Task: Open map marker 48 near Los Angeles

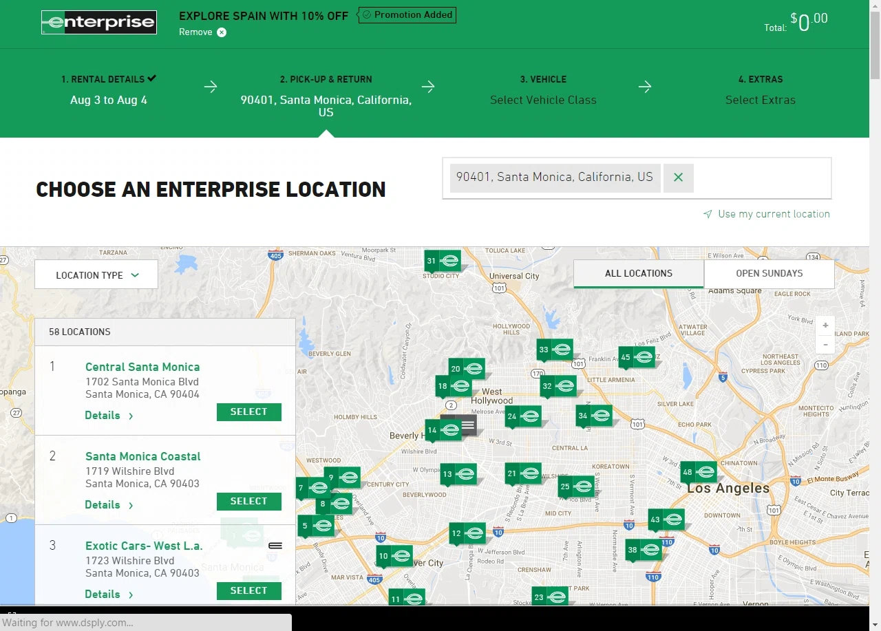Action: tap(699, 472)
